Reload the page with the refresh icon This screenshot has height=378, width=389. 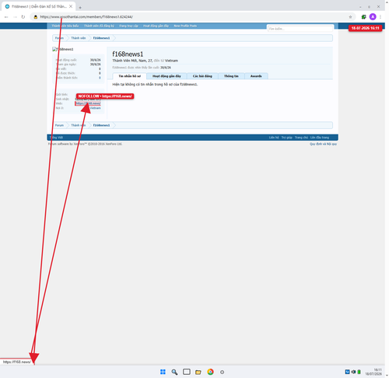point(23,17)
